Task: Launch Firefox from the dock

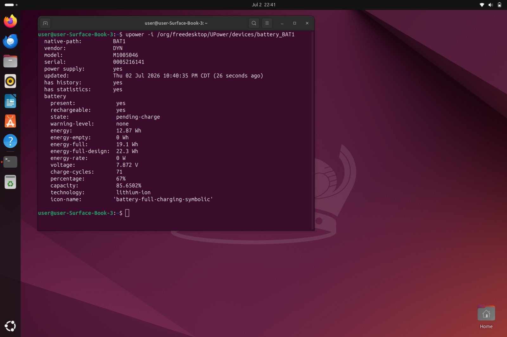Action: click(x=10, y=21)
